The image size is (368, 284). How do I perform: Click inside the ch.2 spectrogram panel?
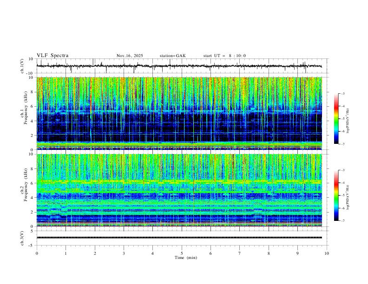pos(179,190)
